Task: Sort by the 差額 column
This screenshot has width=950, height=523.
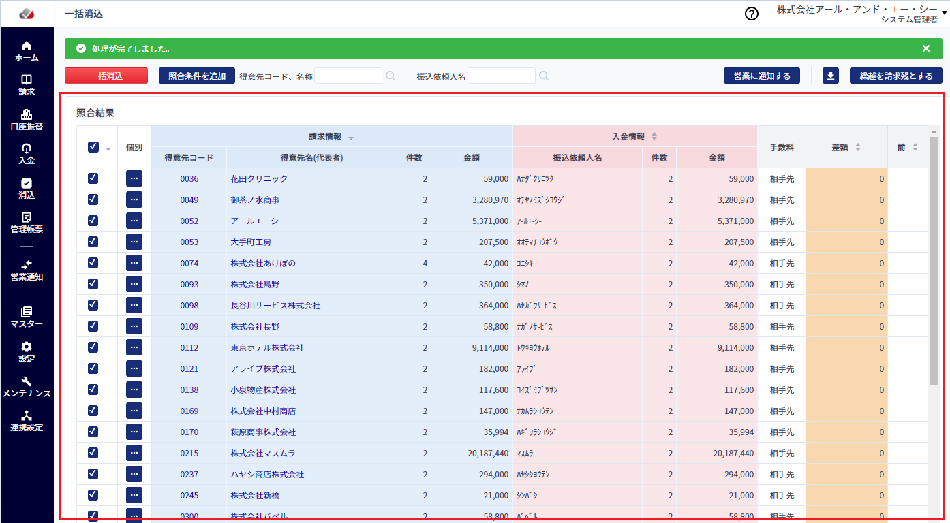Action: (858, 147)
